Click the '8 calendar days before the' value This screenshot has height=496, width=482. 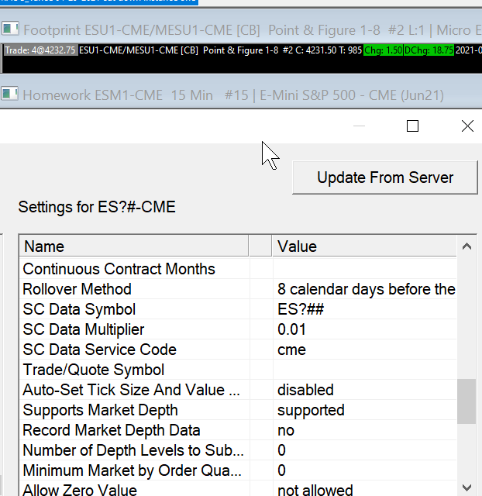click(x=366, y=289)
